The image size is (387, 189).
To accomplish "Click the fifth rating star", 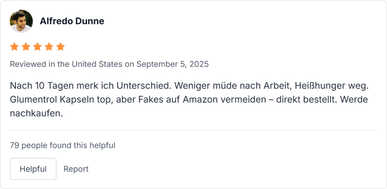I will click(x=60, y=47).
